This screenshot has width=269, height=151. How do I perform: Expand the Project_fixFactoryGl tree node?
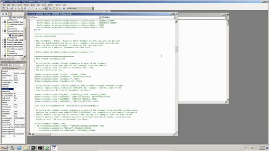tap(3, 44)
